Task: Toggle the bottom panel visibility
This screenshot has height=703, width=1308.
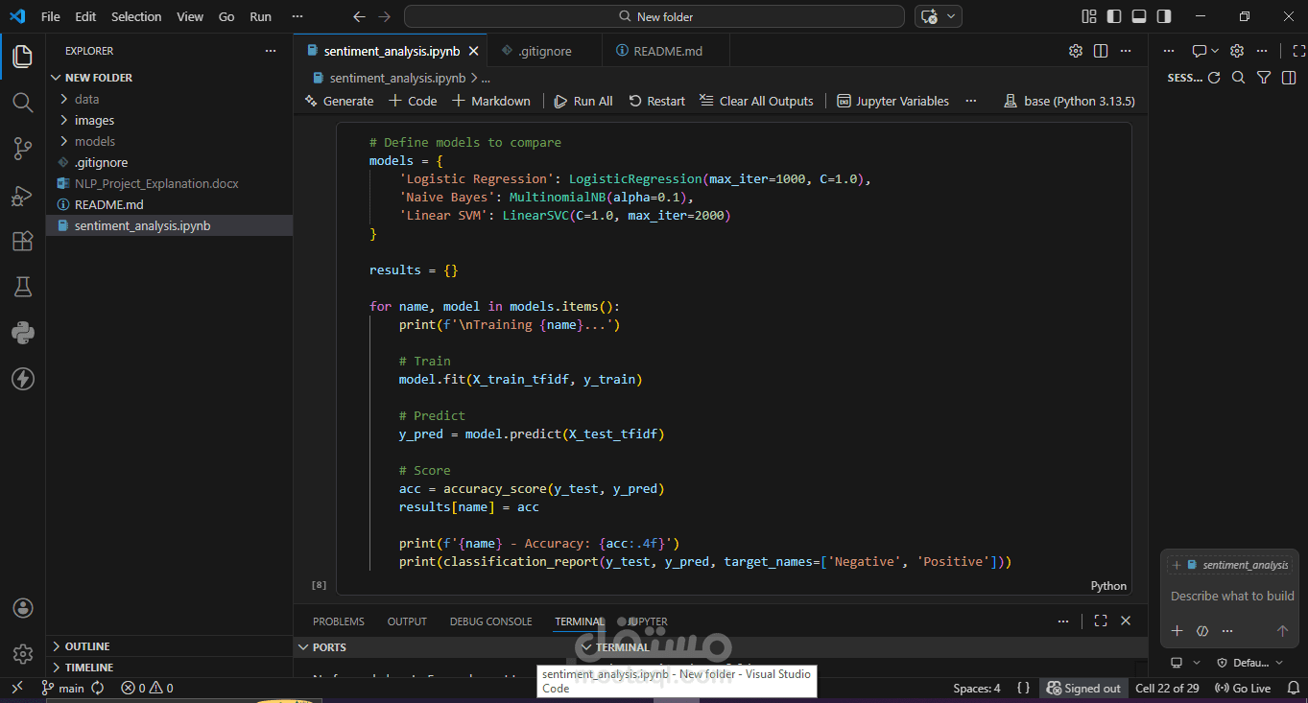Action: point(1139,16)
